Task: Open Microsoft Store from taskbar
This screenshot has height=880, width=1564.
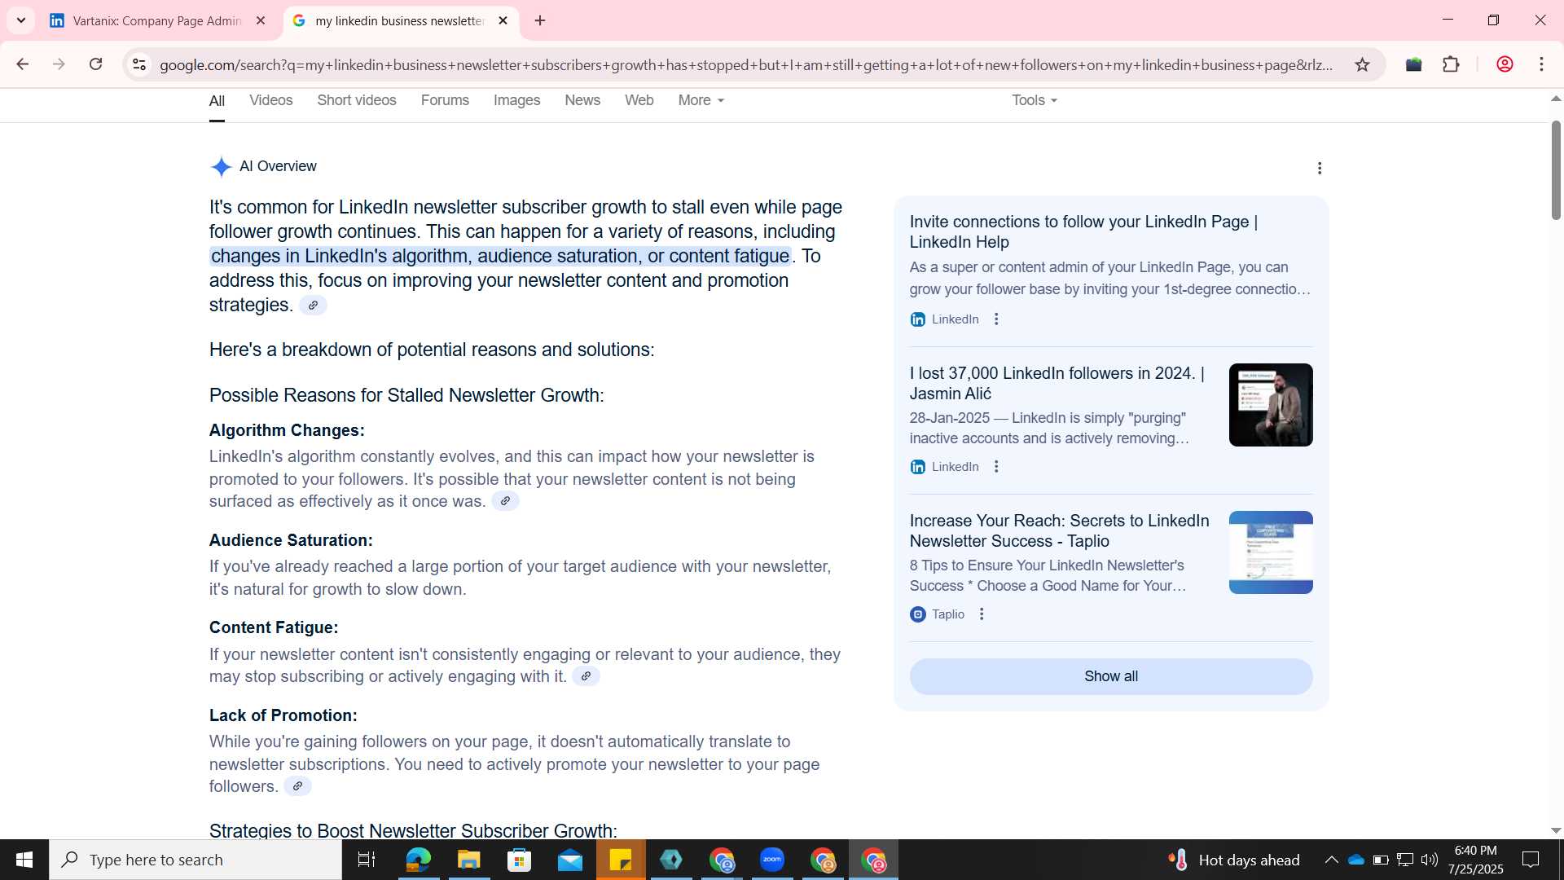Action: pos(519,860)
